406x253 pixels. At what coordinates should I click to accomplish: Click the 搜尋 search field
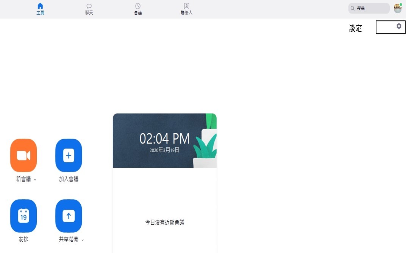point(369,8)
